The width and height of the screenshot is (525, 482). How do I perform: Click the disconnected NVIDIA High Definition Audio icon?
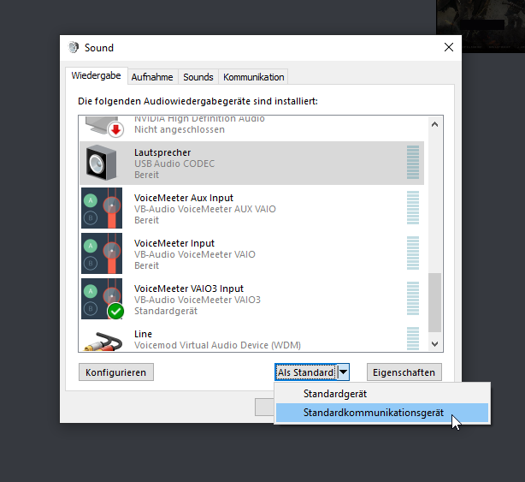(102, 127)
